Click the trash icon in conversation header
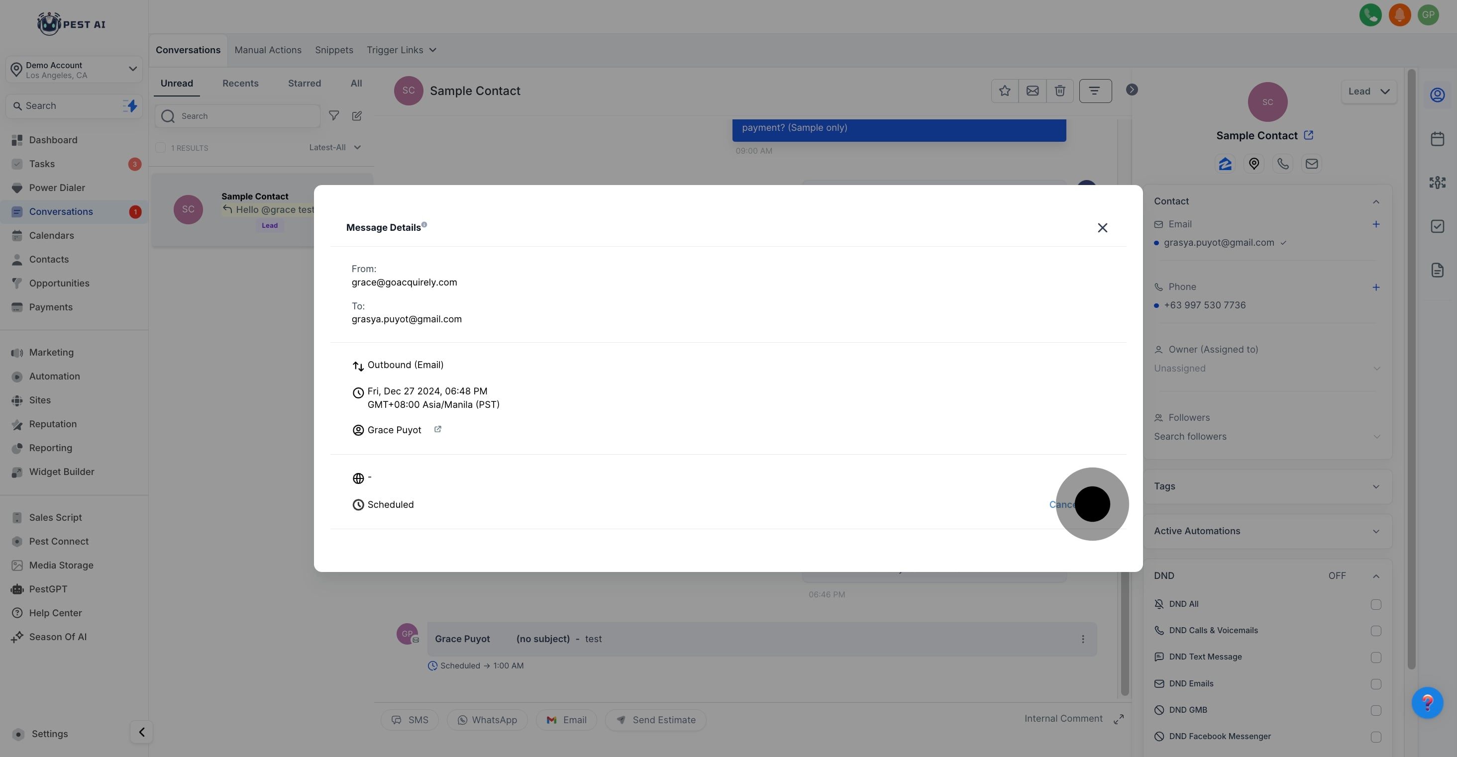The width and height of the screenshot is (1457, 757). pyautogui.click(x=1059, y=91)
